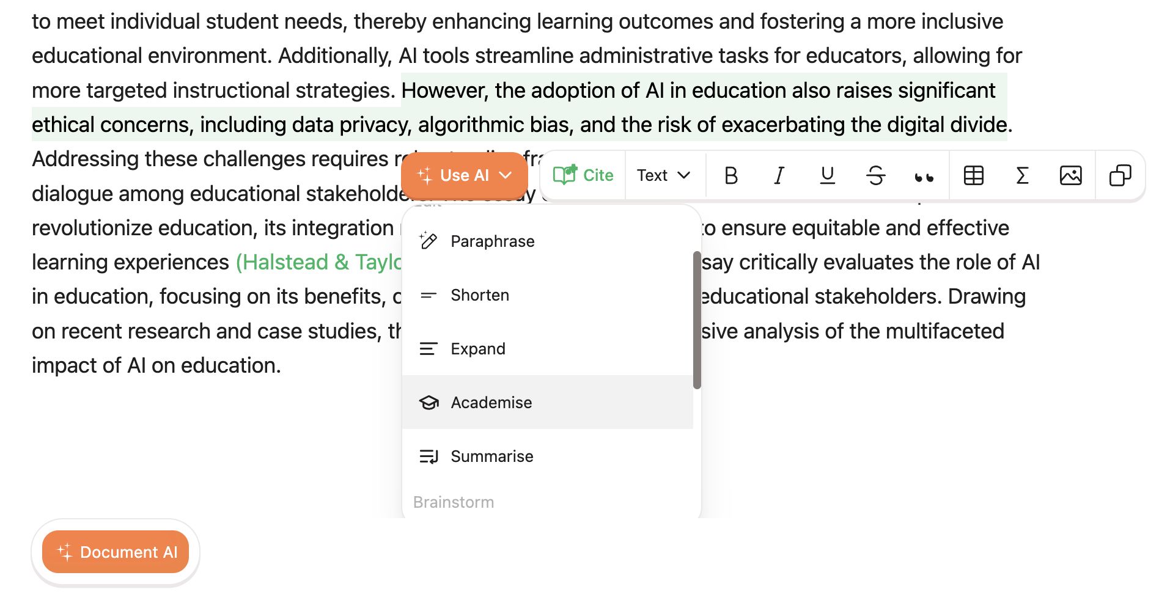
Task: Open the Text style dropdown
Action: coord(663,176)
